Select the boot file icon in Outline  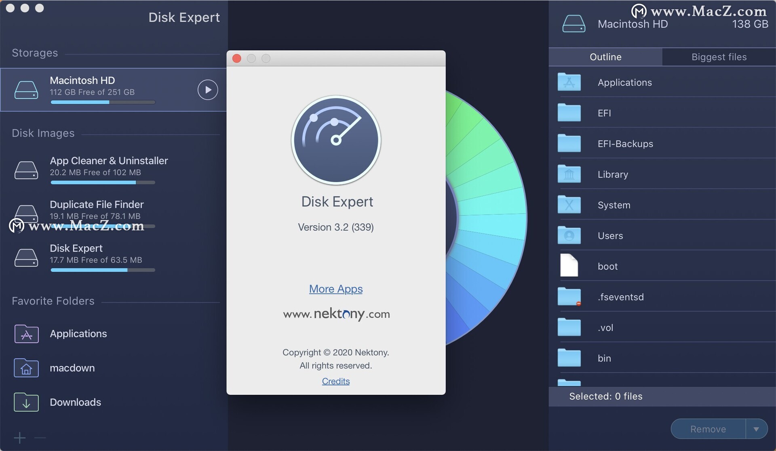pos(569,265)
